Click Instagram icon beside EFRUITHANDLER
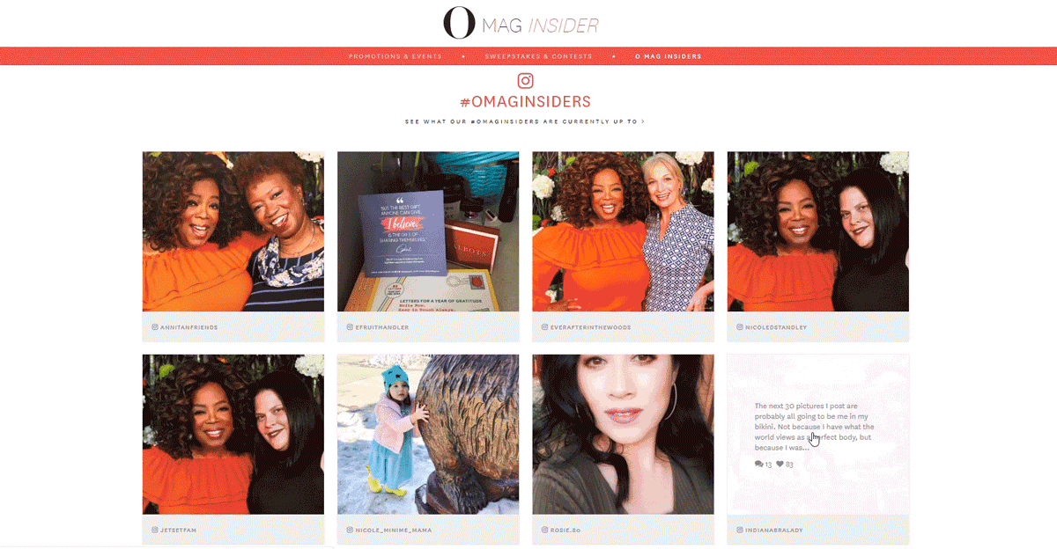1057x549 pixels. tap(349, 327)
